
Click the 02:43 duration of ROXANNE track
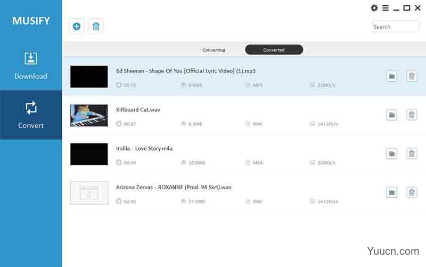point(129,201)
